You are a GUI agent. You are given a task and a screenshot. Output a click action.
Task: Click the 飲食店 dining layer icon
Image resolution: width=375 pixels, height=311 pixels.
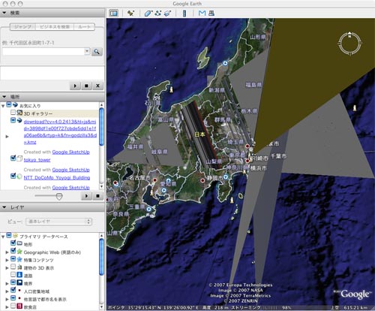tap(19, 306)
